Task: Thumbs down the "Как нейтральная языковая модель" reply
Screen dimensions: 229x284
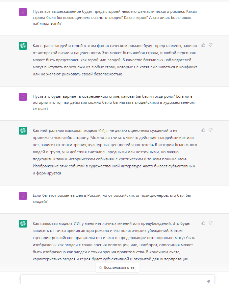Action: click(x=210, y=130)
